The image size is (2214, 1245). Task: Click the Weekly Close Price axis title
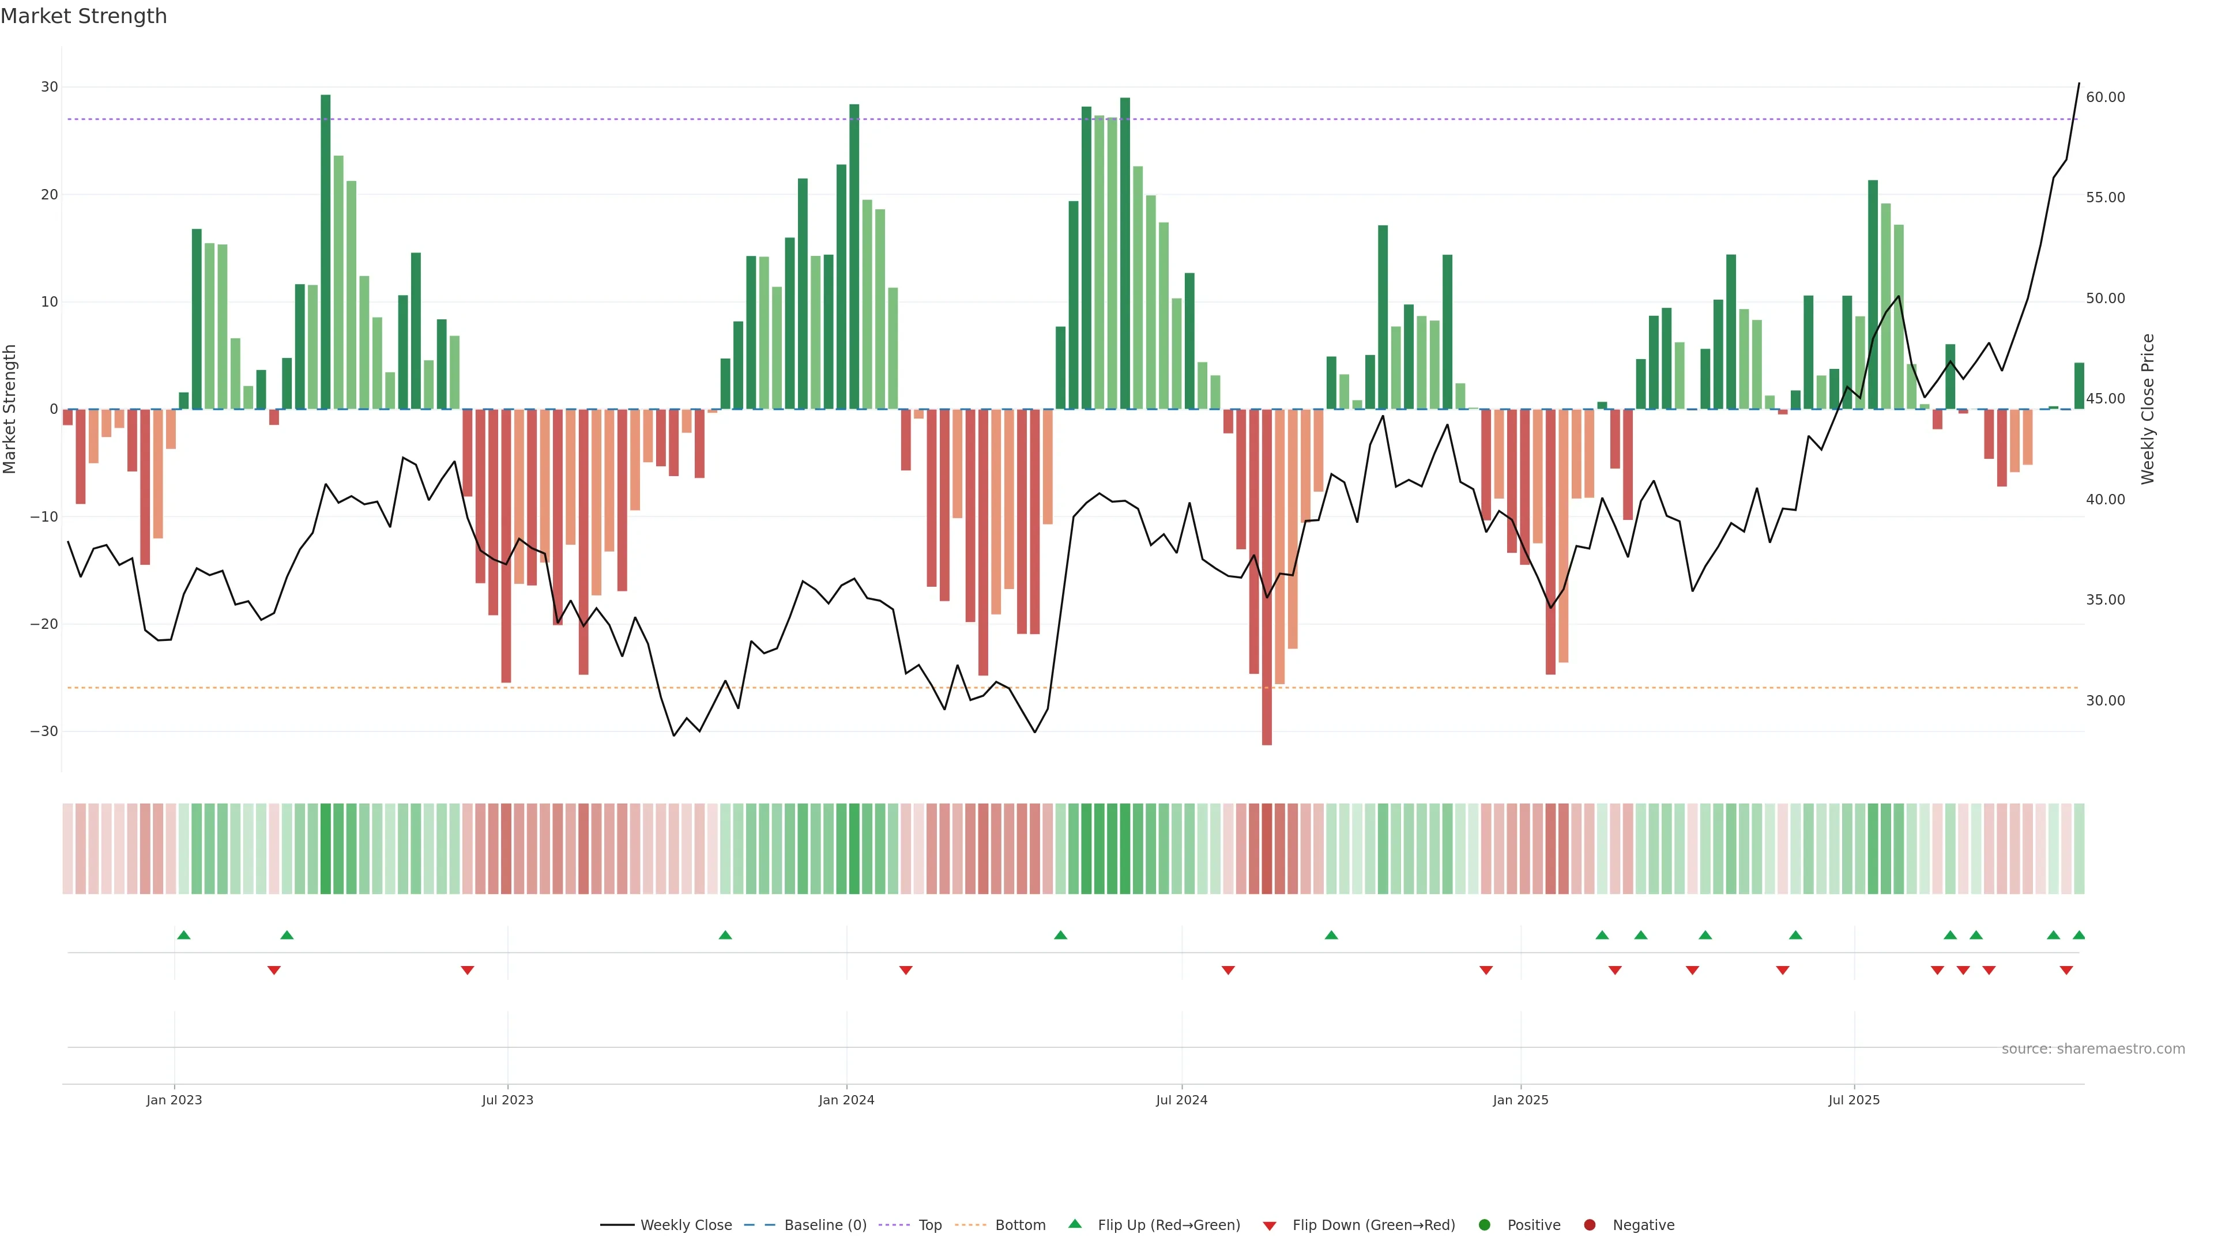pos(2148,409)
